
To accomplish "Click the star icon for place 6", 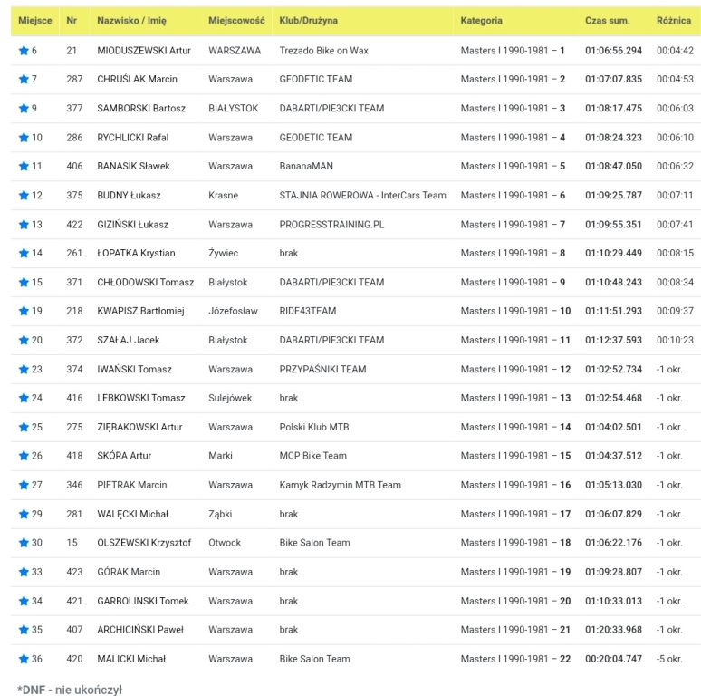I will coord(24,51).
